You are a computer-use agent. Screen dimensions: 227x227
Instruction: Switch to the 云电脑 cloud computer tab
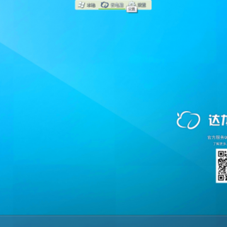(117, 5)
